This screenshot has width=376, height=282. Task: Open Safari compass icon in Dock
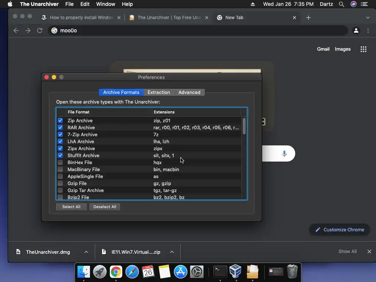coord(132,272)
